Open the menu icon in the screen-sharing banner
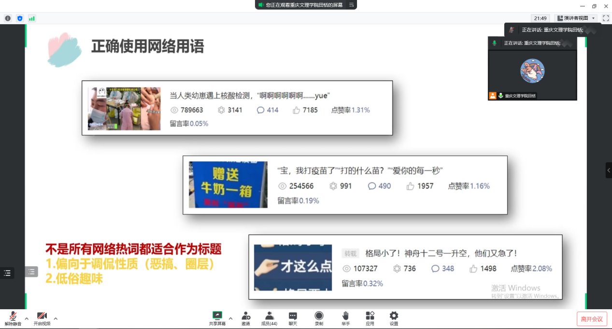 click(352, 5)
